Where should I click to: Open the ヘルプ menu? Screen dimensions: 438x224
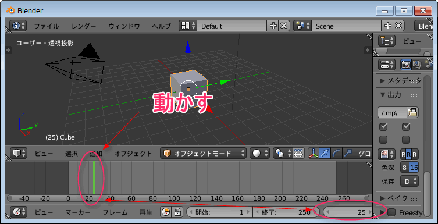pos(162,26)
